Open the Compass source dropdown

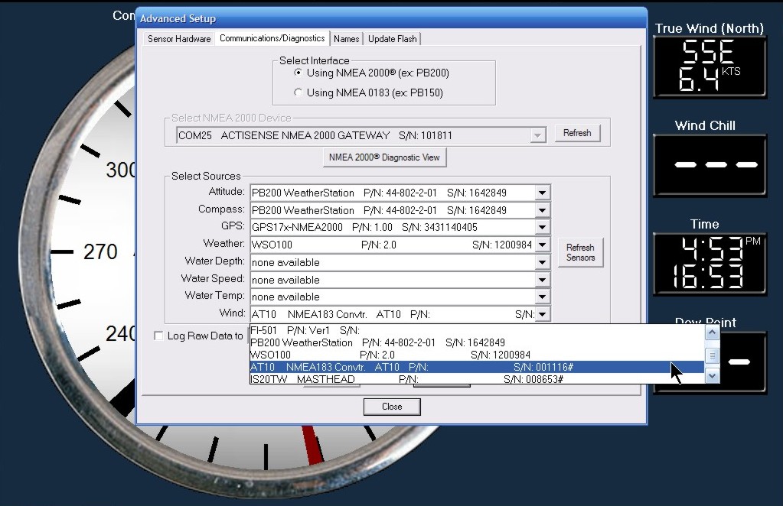(543, 210)
